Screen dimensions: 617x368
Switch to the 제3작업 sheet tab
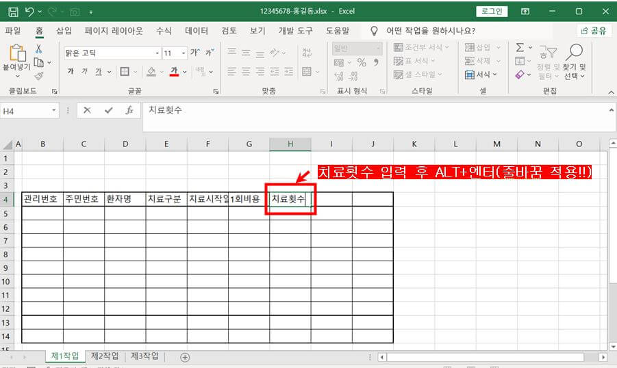[144, 356]
